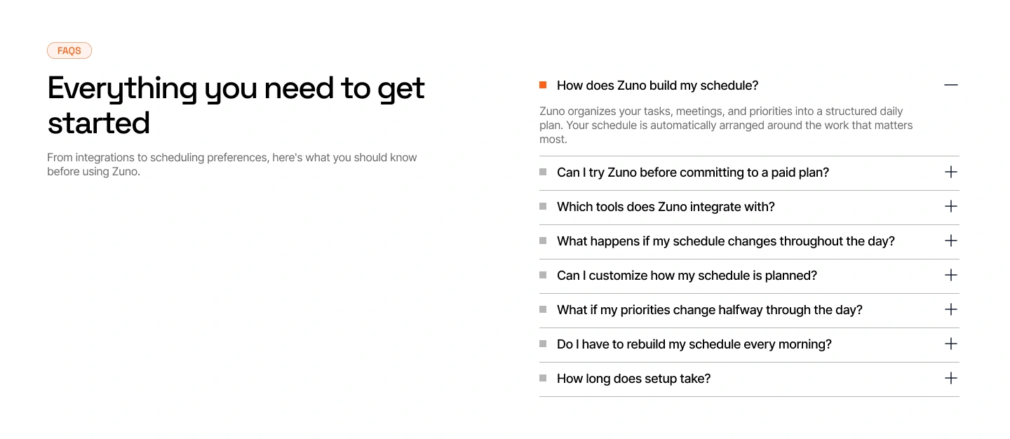Expand 'Do I have to rebuild my schedule' question
This screenshot has height=439, width=1010.
pos(749,344)
